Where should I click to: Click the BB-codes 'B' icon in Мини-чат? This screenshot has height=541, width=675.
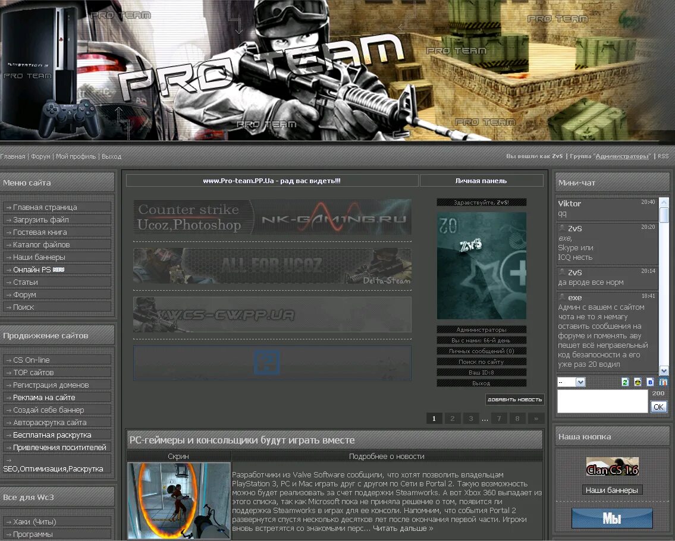point(650,382)
